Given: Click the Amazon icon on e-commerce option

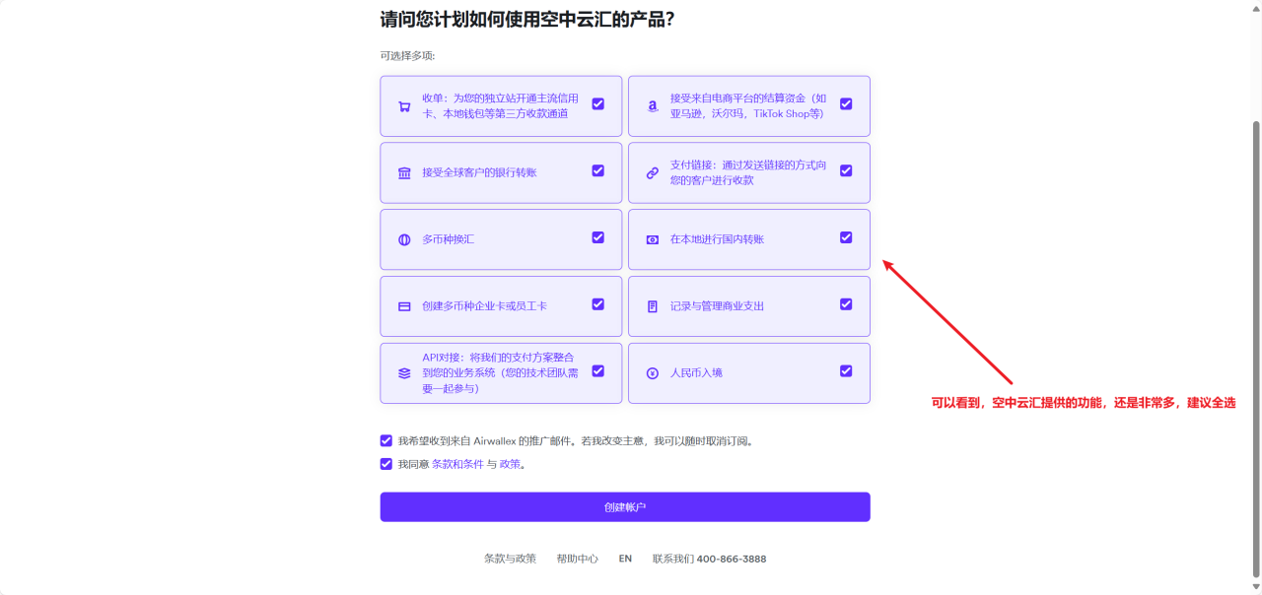Looking at the screenshot, I should (x=652, y=106).
